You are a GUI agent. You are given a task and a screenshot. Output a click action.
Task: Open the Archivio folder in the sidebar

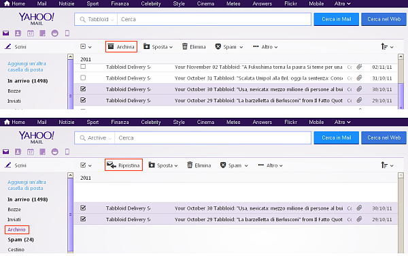[16, 229]
